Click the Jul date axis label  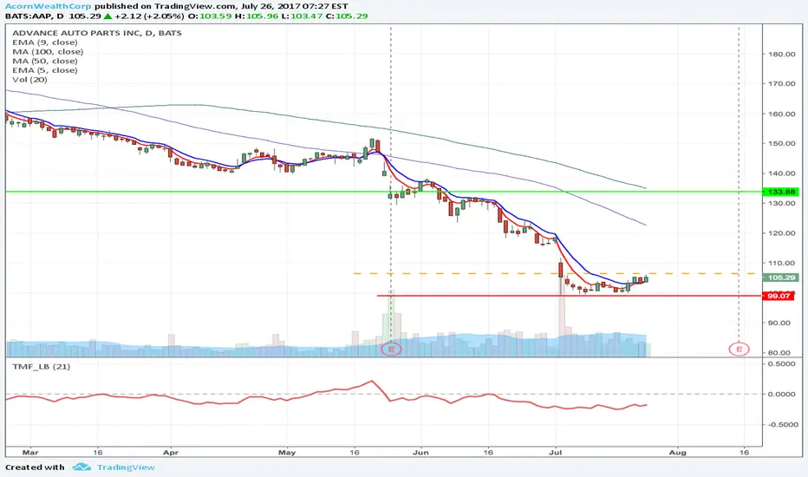click(555, 452)
